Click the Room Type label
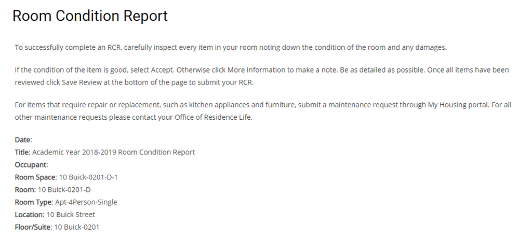 [x=34, y=202]
